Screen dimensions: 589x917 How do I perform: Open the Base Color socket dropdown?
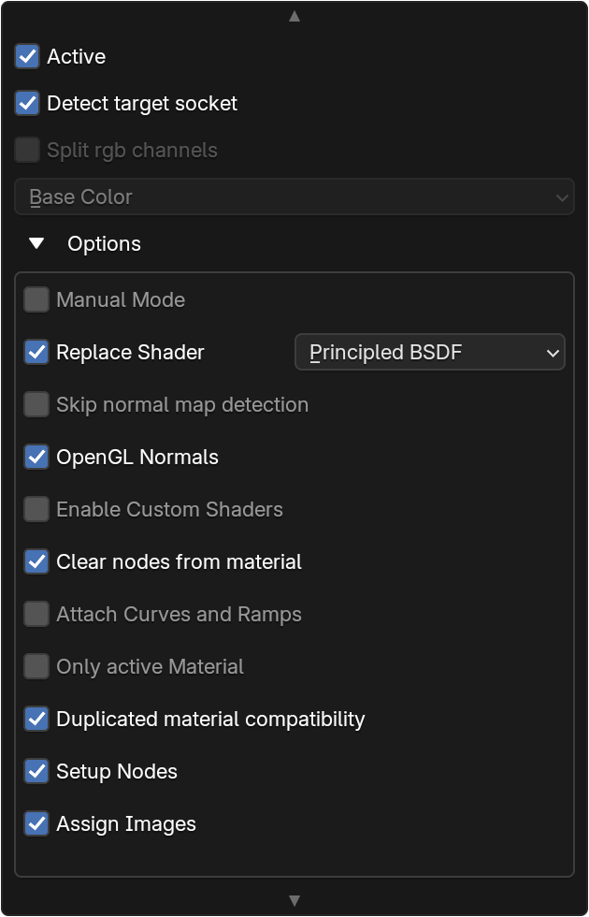[294, 197]
